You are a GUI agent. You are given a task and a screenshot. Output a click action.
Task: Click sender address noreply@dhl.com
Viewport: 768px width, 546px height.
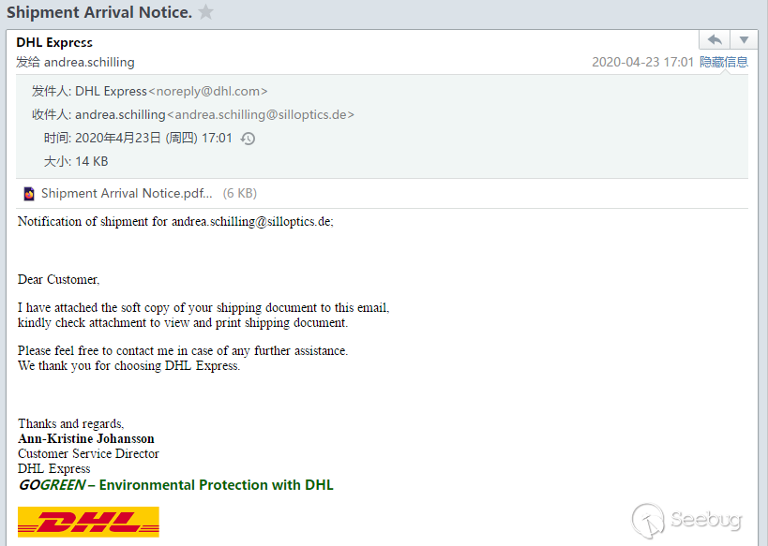tap(207, 92)
